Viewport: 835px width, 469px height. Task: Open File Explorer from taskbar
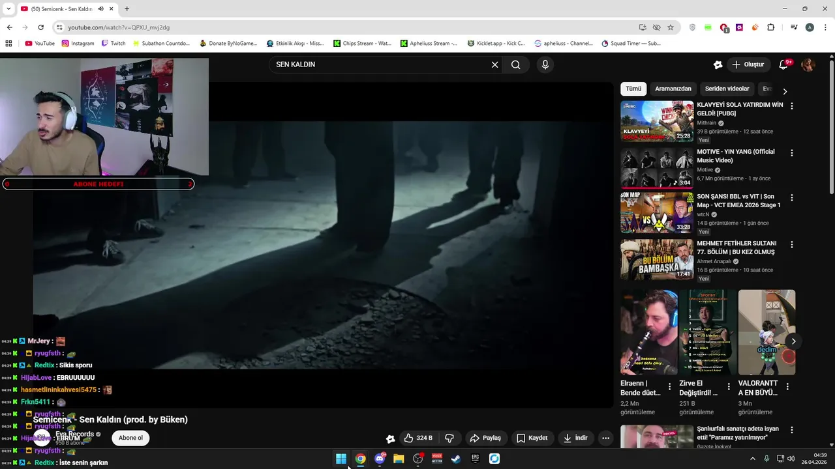click(x=399, y=459)
